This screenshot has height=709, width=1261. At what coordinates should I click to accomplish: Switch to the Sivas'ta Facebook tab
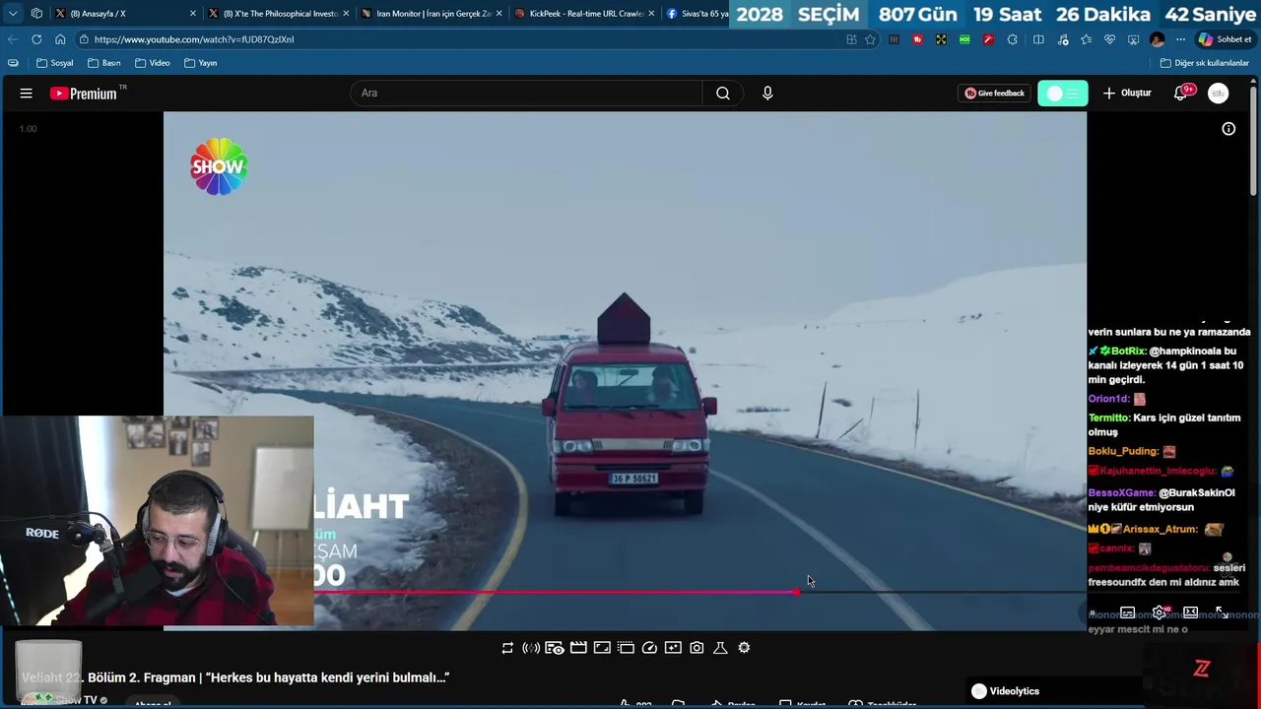pos(697,14)
